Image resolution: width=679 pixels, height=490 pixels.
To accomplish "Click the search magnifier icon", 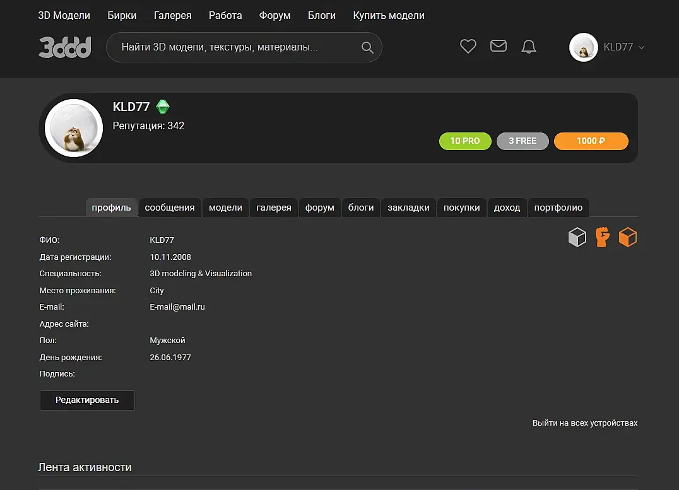I will 367,47.
